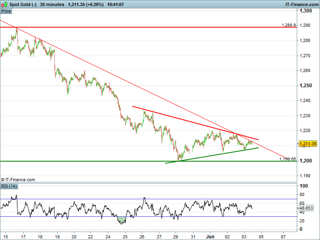Screen dimensions: 320x240
Task: Click the Jun date label on time axis
Action: [210, 237]
